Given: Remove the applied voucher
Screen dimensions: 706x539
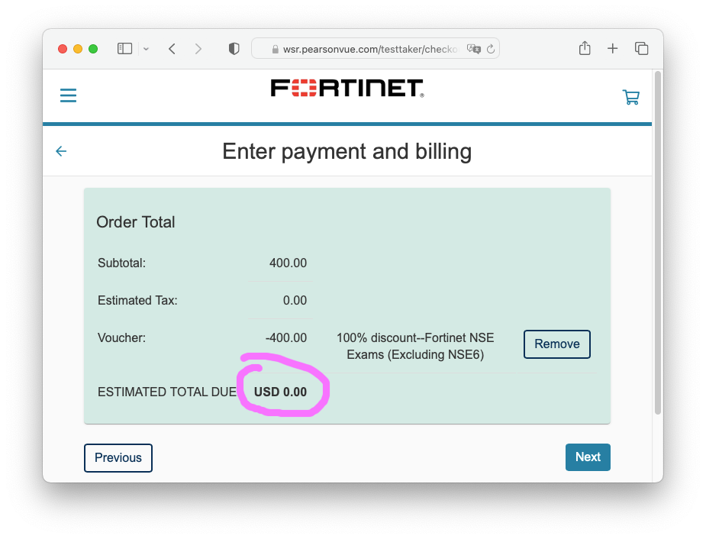Looking at the screenshot, I should tap(556, 344).
